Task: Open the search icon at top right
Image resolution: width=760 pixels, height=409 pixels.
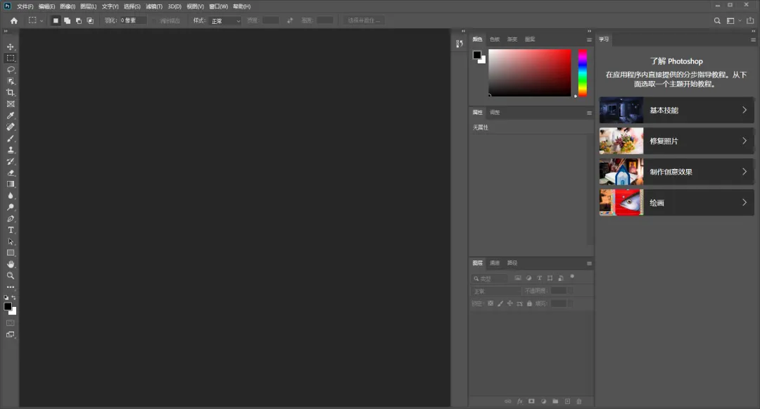Action: 717,21
